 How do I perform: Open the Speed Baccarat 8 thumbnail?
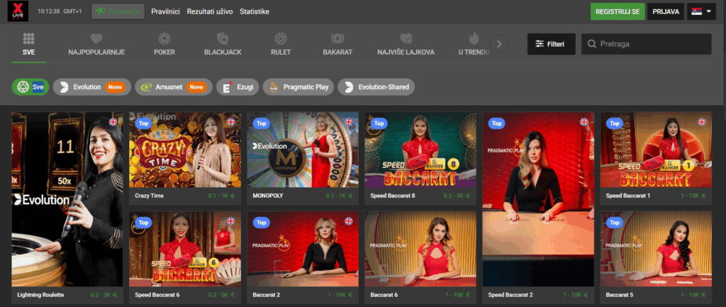click(x=420, y=150)
